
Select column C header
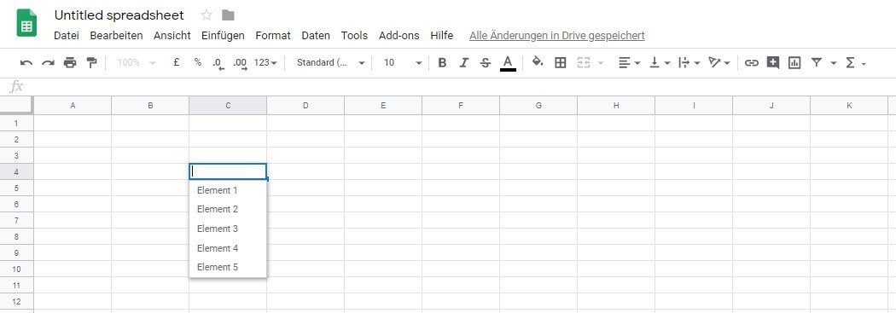(x=228, y=106)
